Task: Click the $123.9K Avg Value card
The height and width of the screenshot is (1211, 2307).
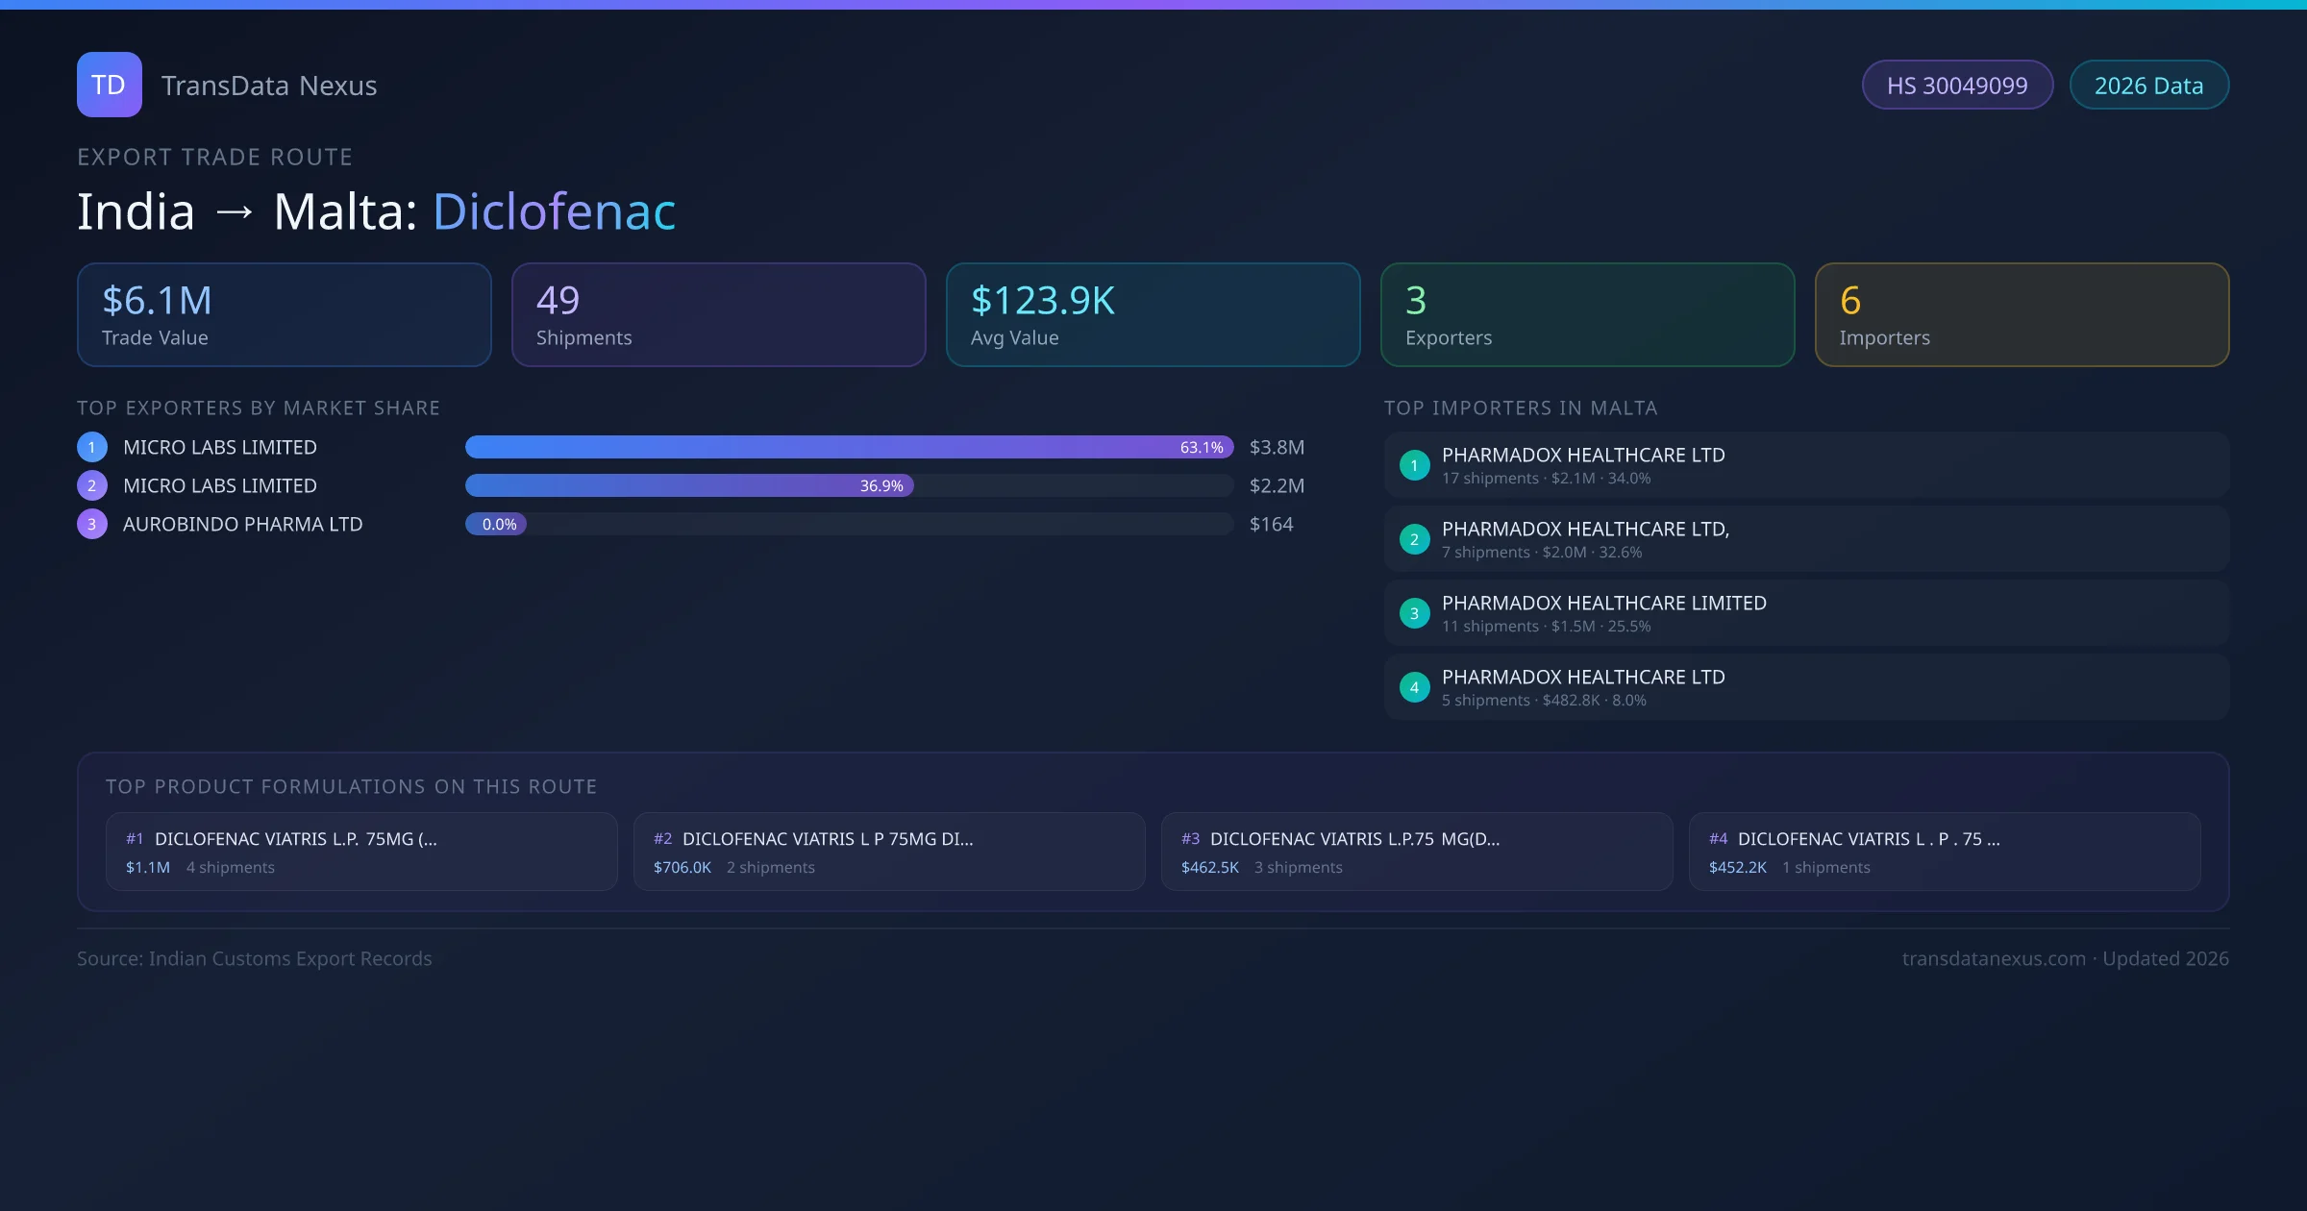Action: point(1153,315)
